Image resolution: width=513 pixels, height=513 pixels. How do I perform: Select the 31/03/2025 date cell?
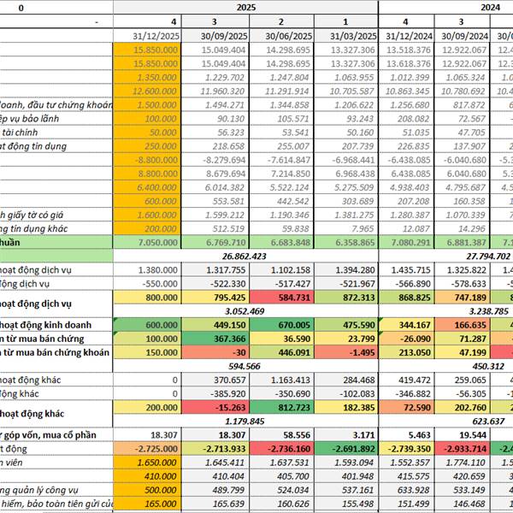(346, 36)
